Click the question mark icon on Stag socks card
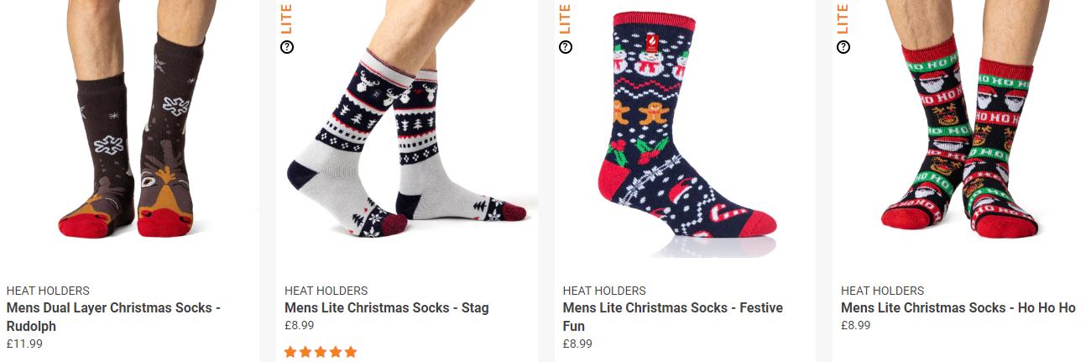 coord(287,47)
